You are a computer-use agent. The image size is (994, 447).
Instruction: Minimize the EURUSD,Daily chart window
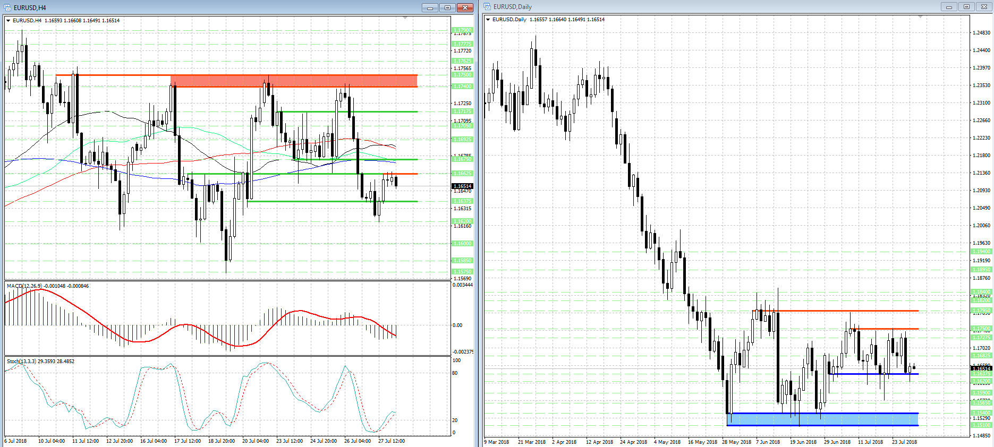point(948,7)
